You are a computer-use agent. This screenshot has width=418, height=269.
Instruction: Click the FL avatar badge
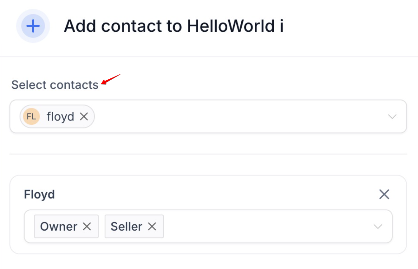point(31,116)
